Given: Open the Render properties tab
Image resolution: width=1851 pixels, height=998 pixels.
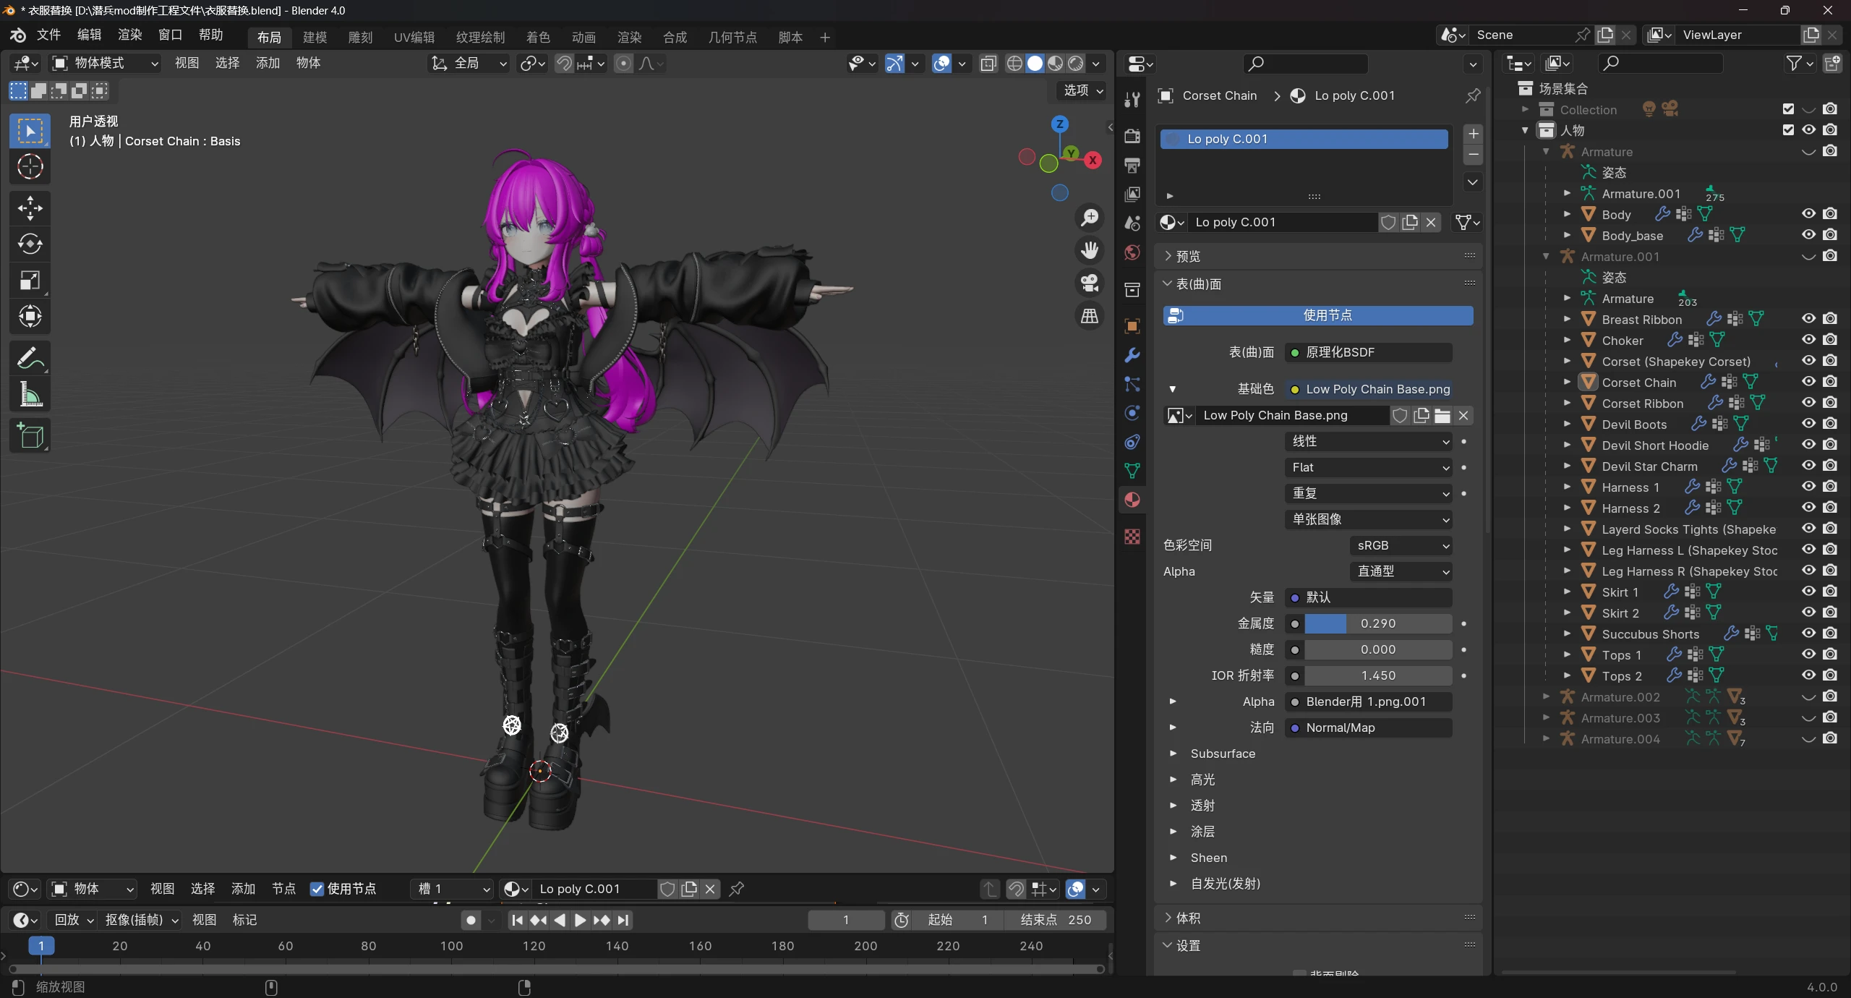Looking at the screenshot, I should [1132, 136].
